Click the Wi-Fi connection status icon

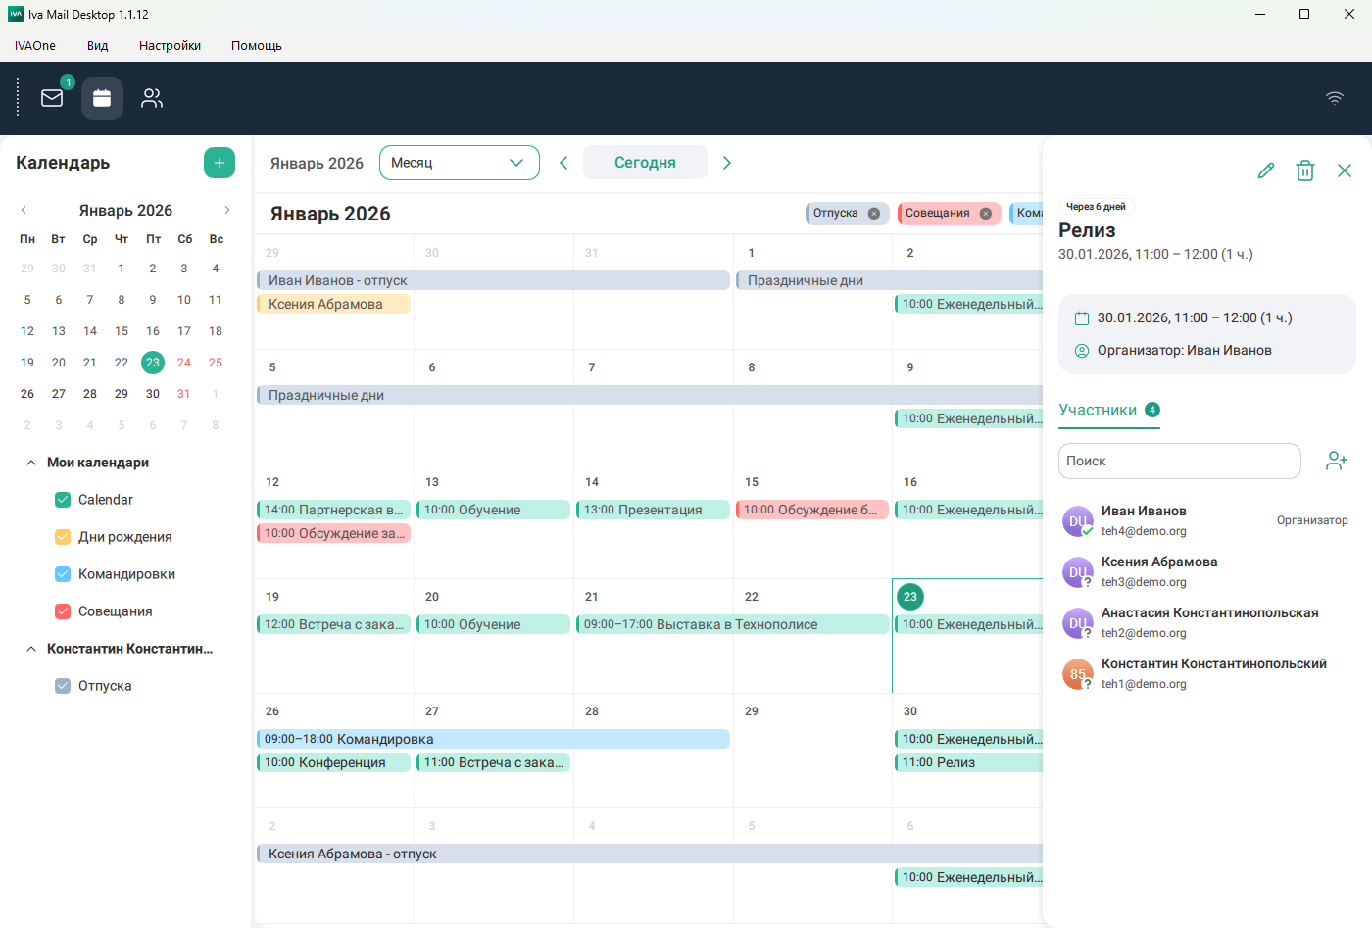pos(1335,98)
